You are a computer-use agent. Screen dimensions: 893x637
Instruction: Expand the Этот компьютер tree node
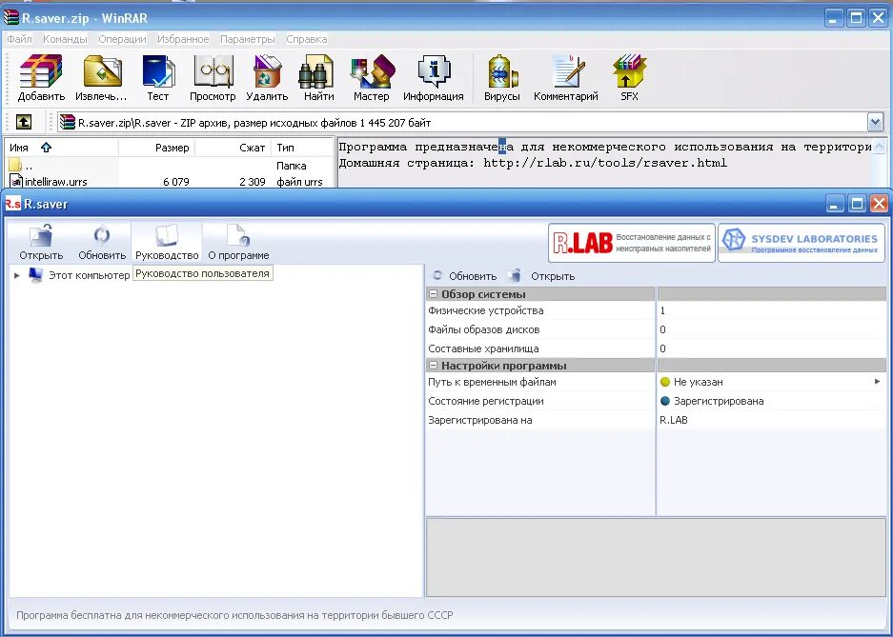click(x=16, y=275)
